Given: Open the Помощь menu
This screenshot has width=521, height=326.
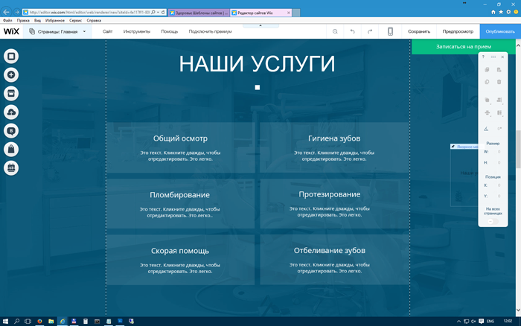Looking at the screenshot, I should (170, 31).
